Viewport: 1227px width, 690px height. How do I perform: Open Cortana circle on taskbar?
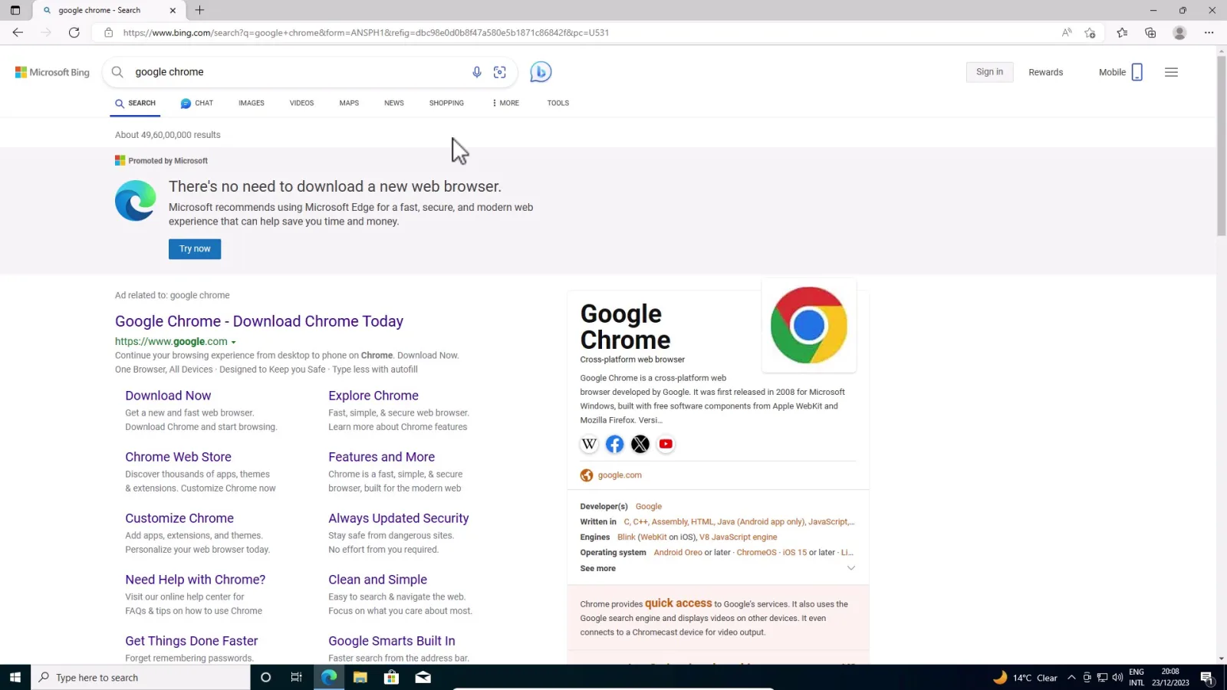[x=266, y=678]
